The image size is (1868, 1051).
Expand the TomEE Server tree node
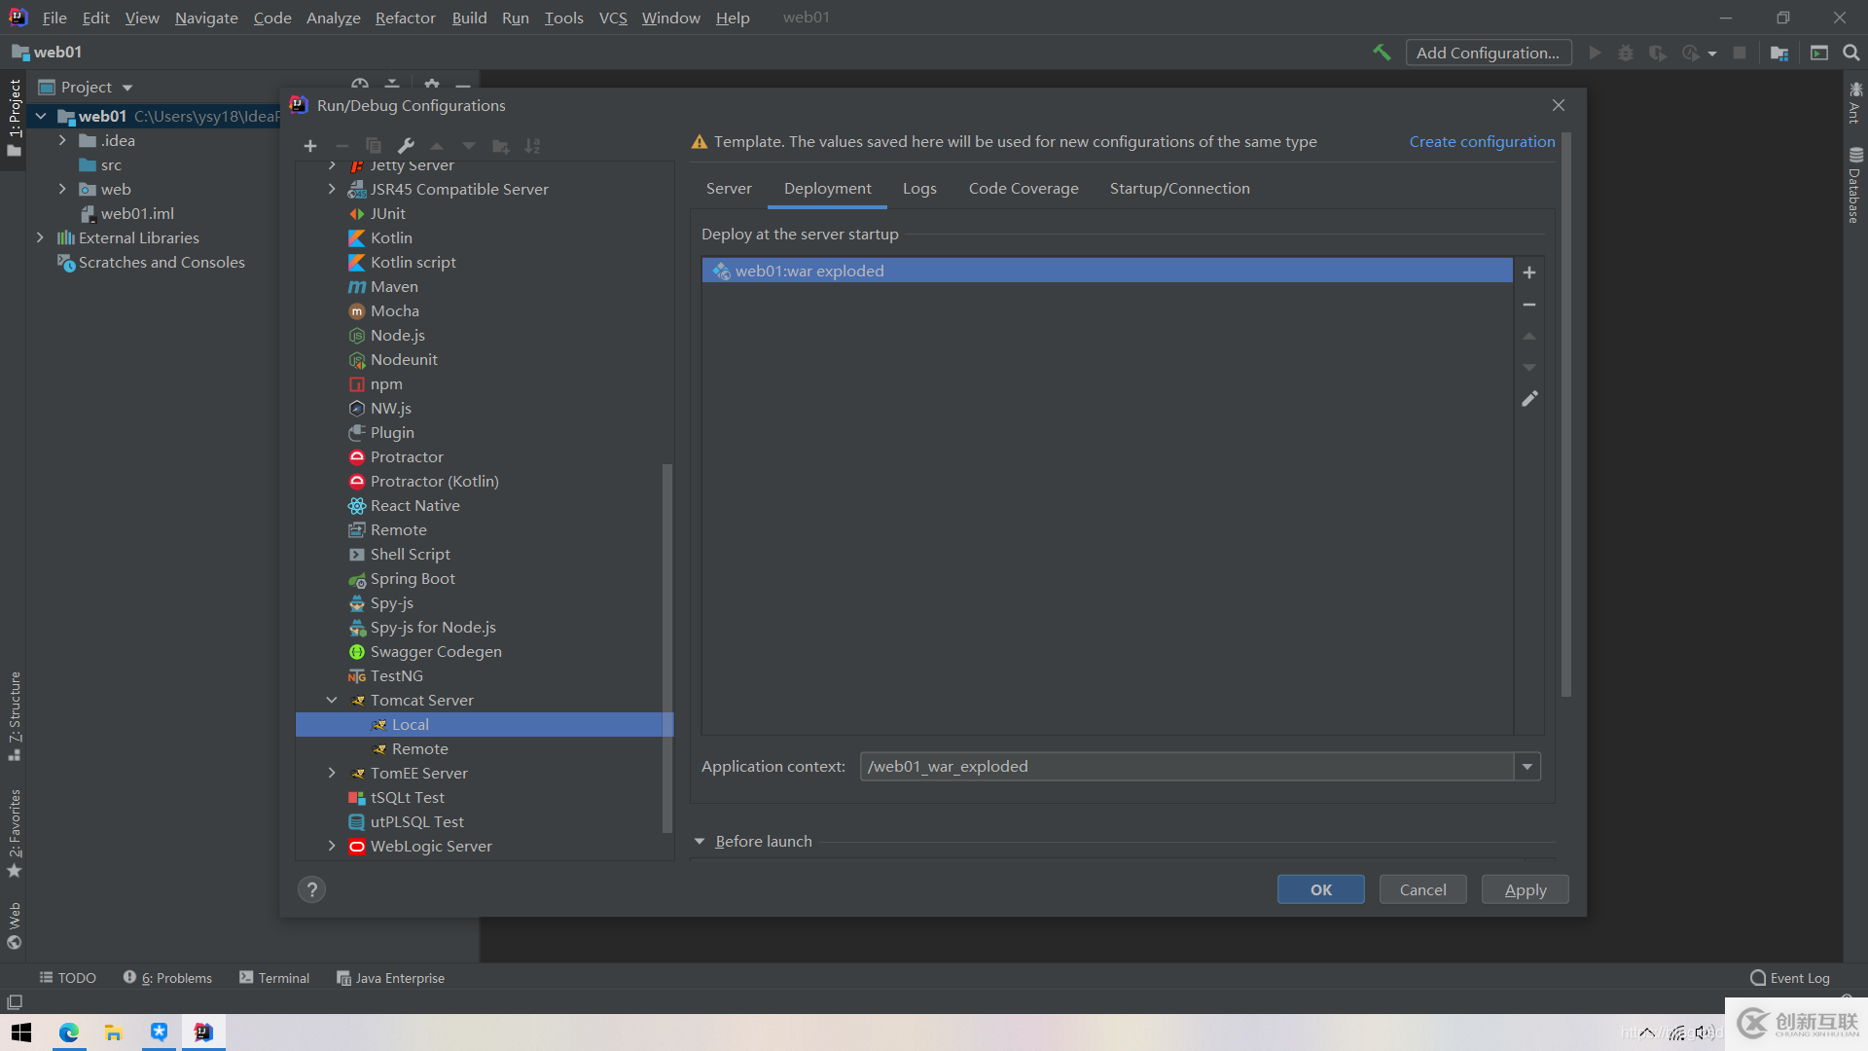pos(332,774)
